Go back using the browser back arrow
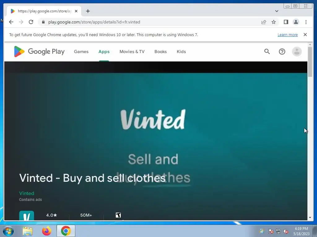 point(11,22)
